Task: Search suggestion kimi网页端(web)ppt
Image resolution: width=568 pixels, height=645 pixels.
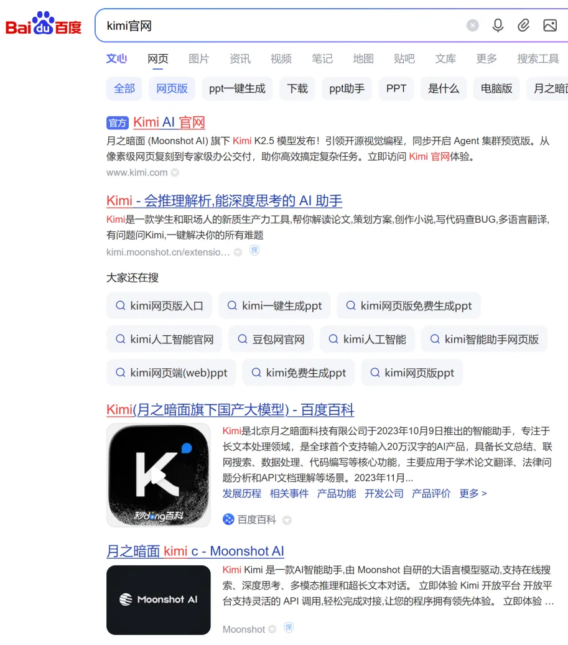Action: point(171,373)
